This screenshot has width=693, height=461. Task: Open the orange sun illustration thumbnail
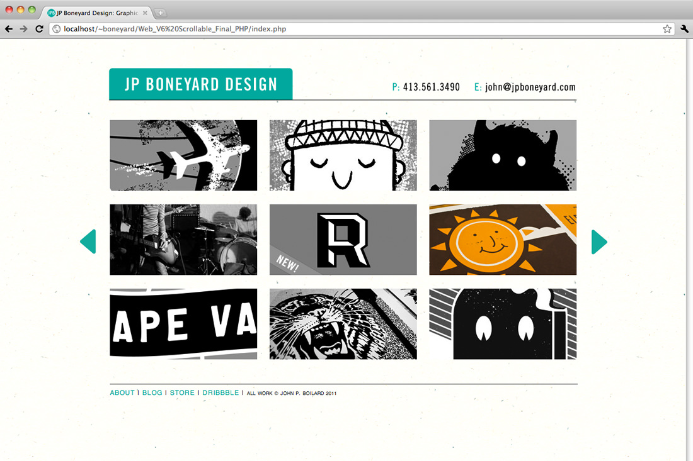point(503,240)
